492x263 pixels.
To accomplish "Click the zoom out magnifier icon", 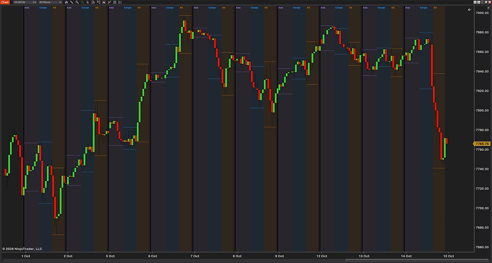I will coord(82,2).
